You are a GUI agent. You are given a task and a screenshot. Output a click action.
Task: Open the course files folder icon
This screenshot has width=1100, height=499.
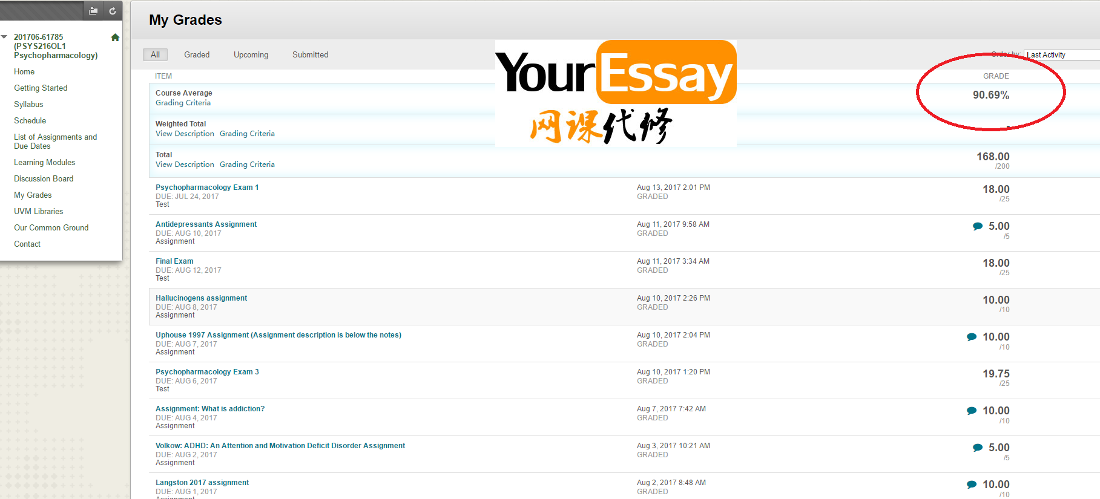click(93, 11)
